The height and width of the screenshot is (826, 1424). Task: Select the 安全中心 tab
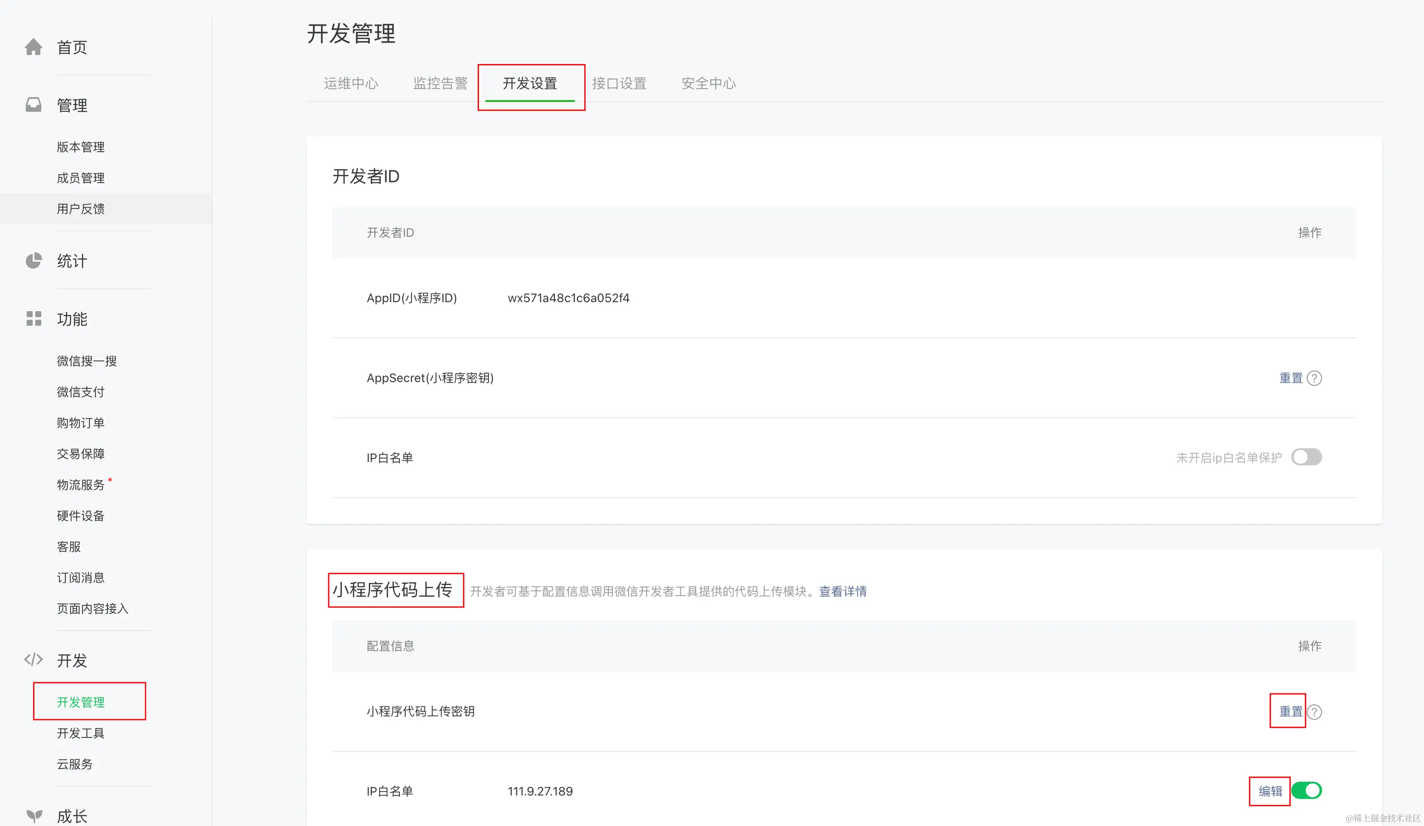[x=708, y=83]
